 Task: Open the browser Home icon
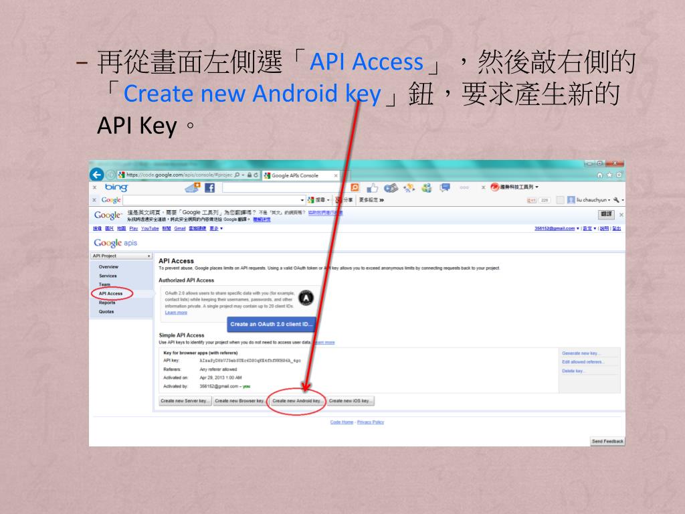coord(600,175)
